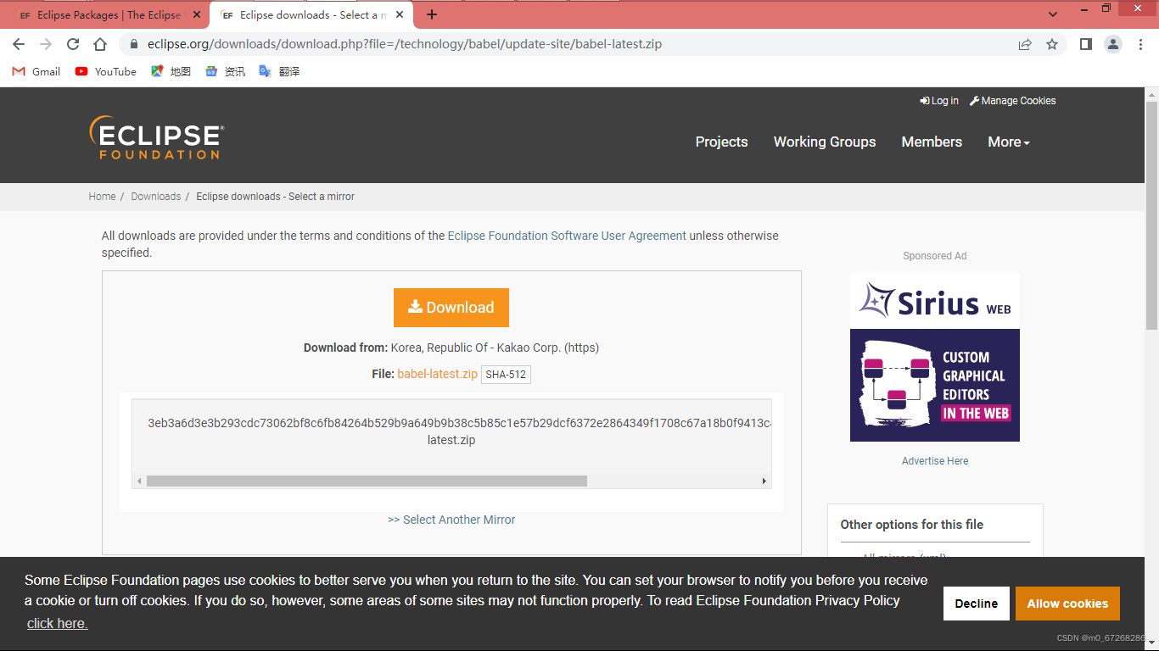This screenshot has height=651, width=1159.
Task: Open the 翻译 translate bookmark
Action: point(279,71)
